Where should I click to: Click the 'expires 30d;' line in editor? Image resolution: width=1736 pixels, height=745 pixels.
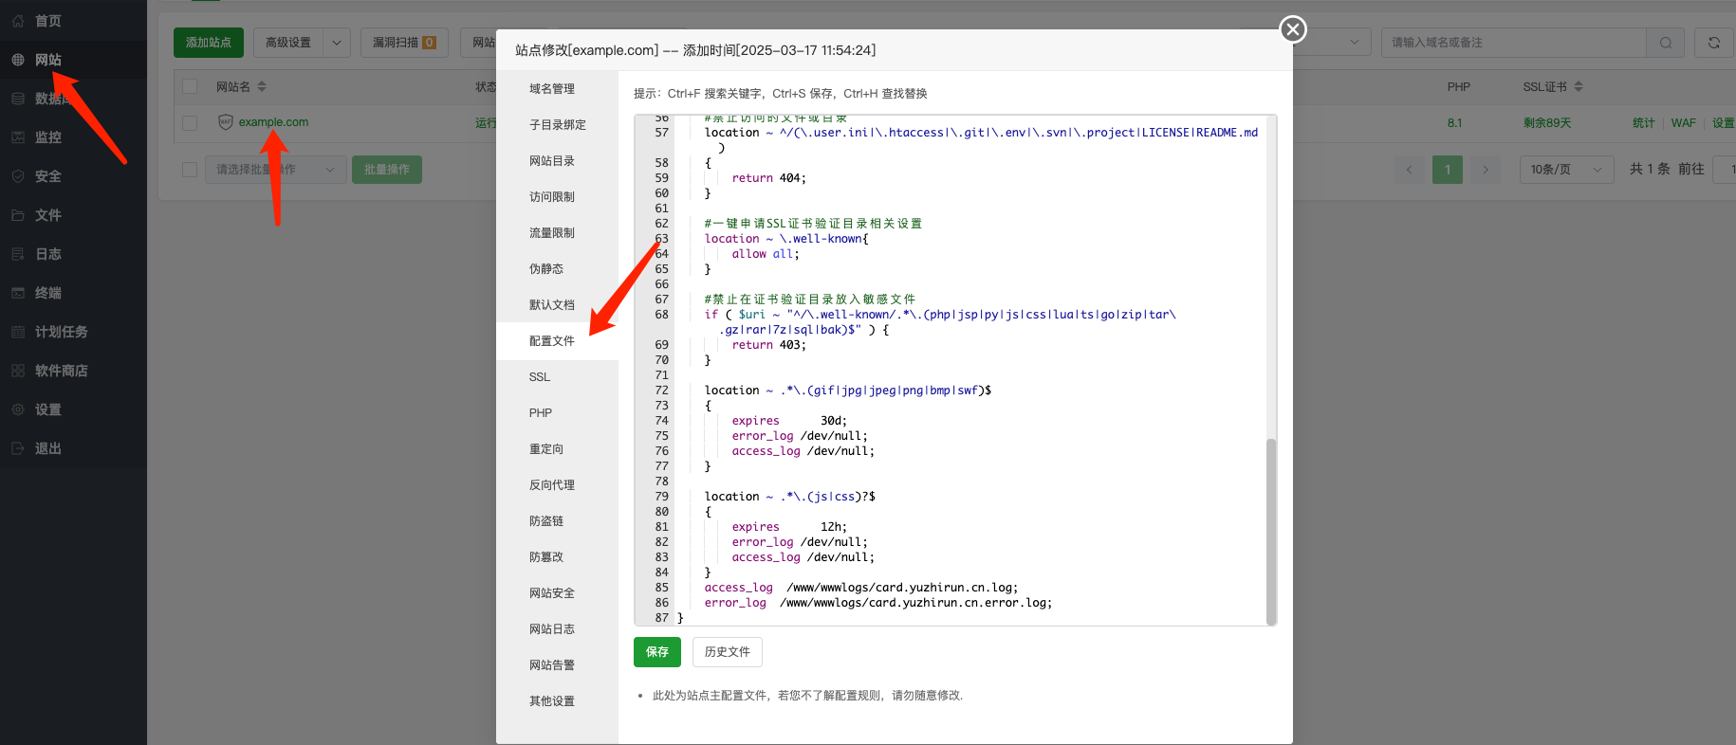click(x=789, y=421)
